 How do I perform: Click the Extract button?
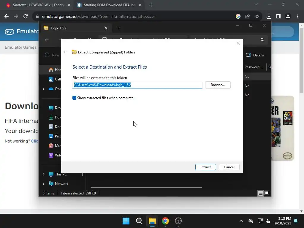point(205,167)
